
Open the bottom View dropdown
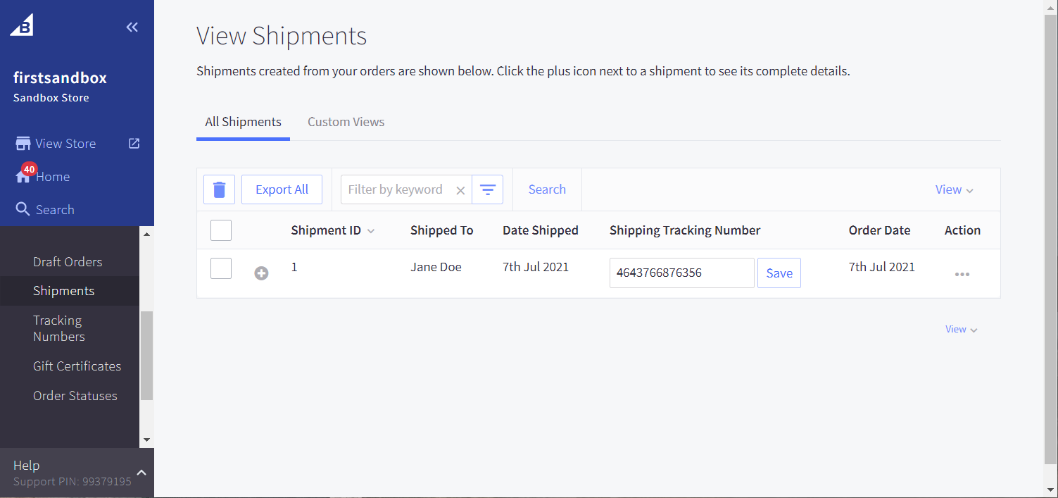click(x=961, y=329)
